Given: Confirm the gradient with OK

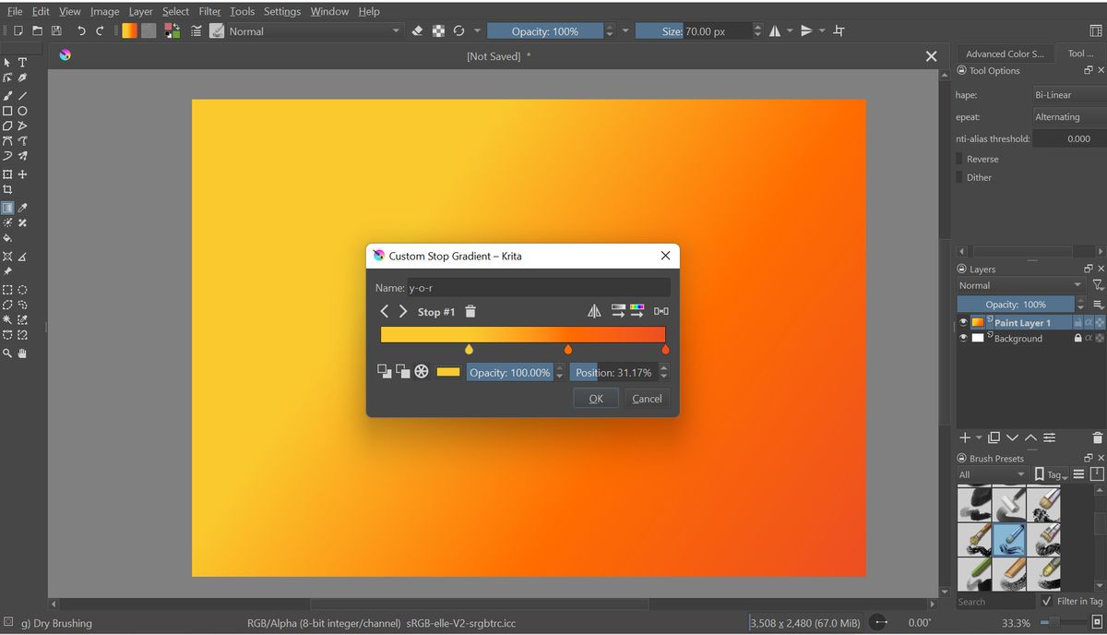Looking at the screenshot, I should click(x=595, y=398).
